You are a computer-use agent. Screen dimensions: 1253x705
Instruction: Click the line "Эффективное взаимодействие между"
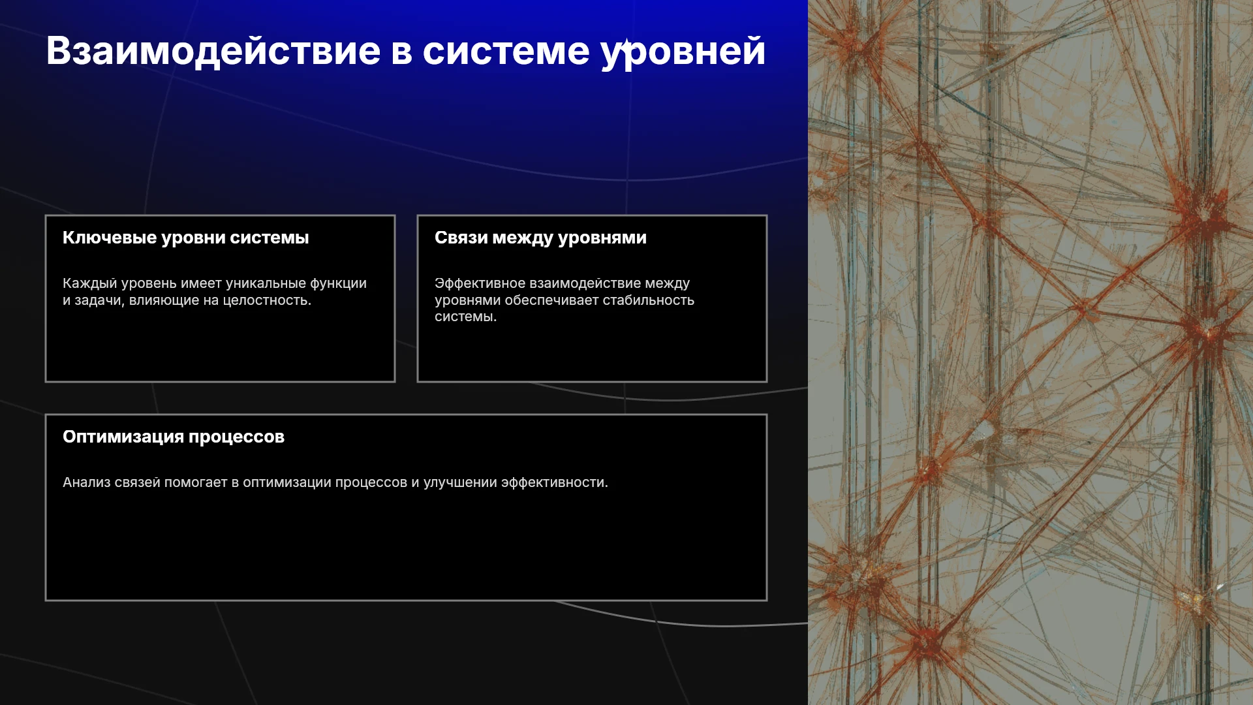click(562, 283)
